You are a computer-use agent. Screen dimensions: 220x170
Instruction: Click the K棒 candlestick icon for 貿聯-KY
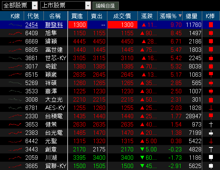point(211,166)
